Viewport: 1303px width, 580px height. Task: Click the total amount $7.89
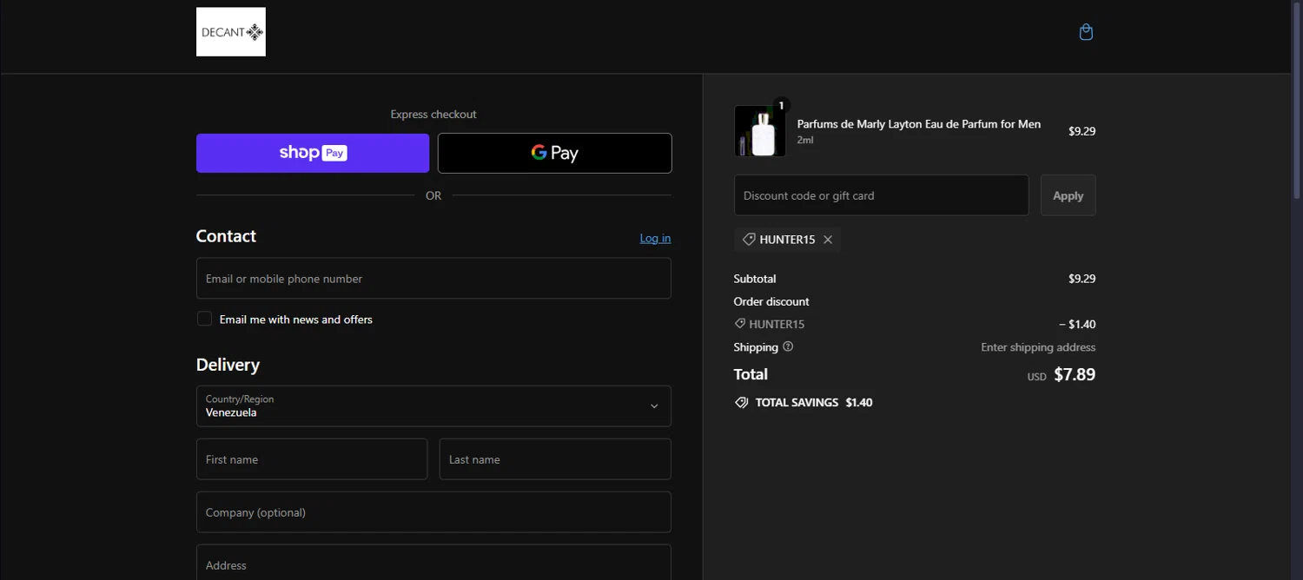pyautogui.click(x=1075, y=375)
